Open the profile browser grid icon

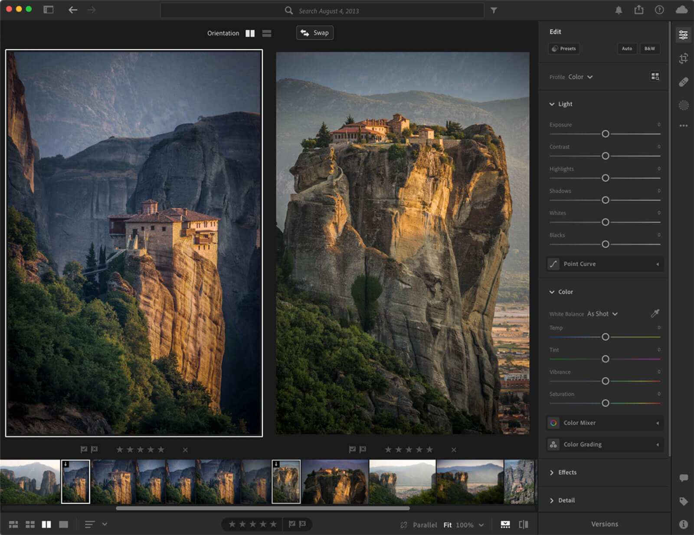pos(655,77)
